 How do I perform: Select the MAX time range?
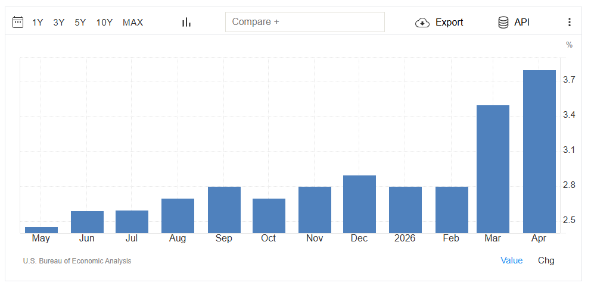point(133,23)
